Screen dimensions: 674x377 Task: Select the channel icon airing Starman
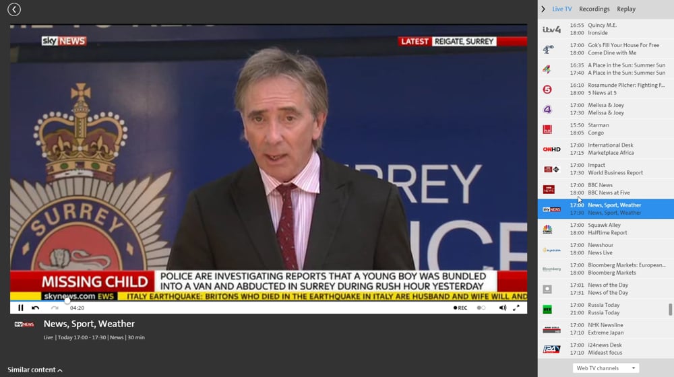pyautogui.click(x=547, y=129)
